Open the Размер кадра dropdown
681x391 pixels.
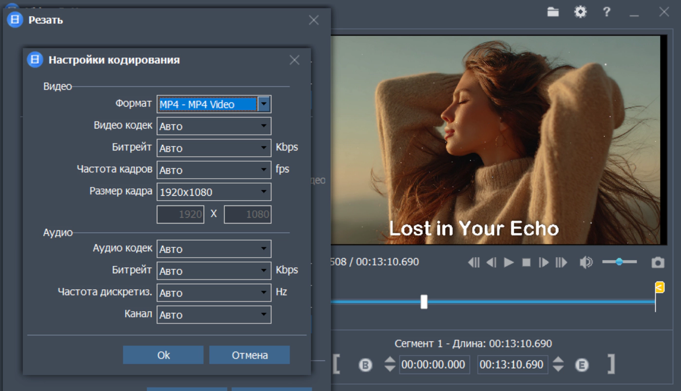[264, 192]
